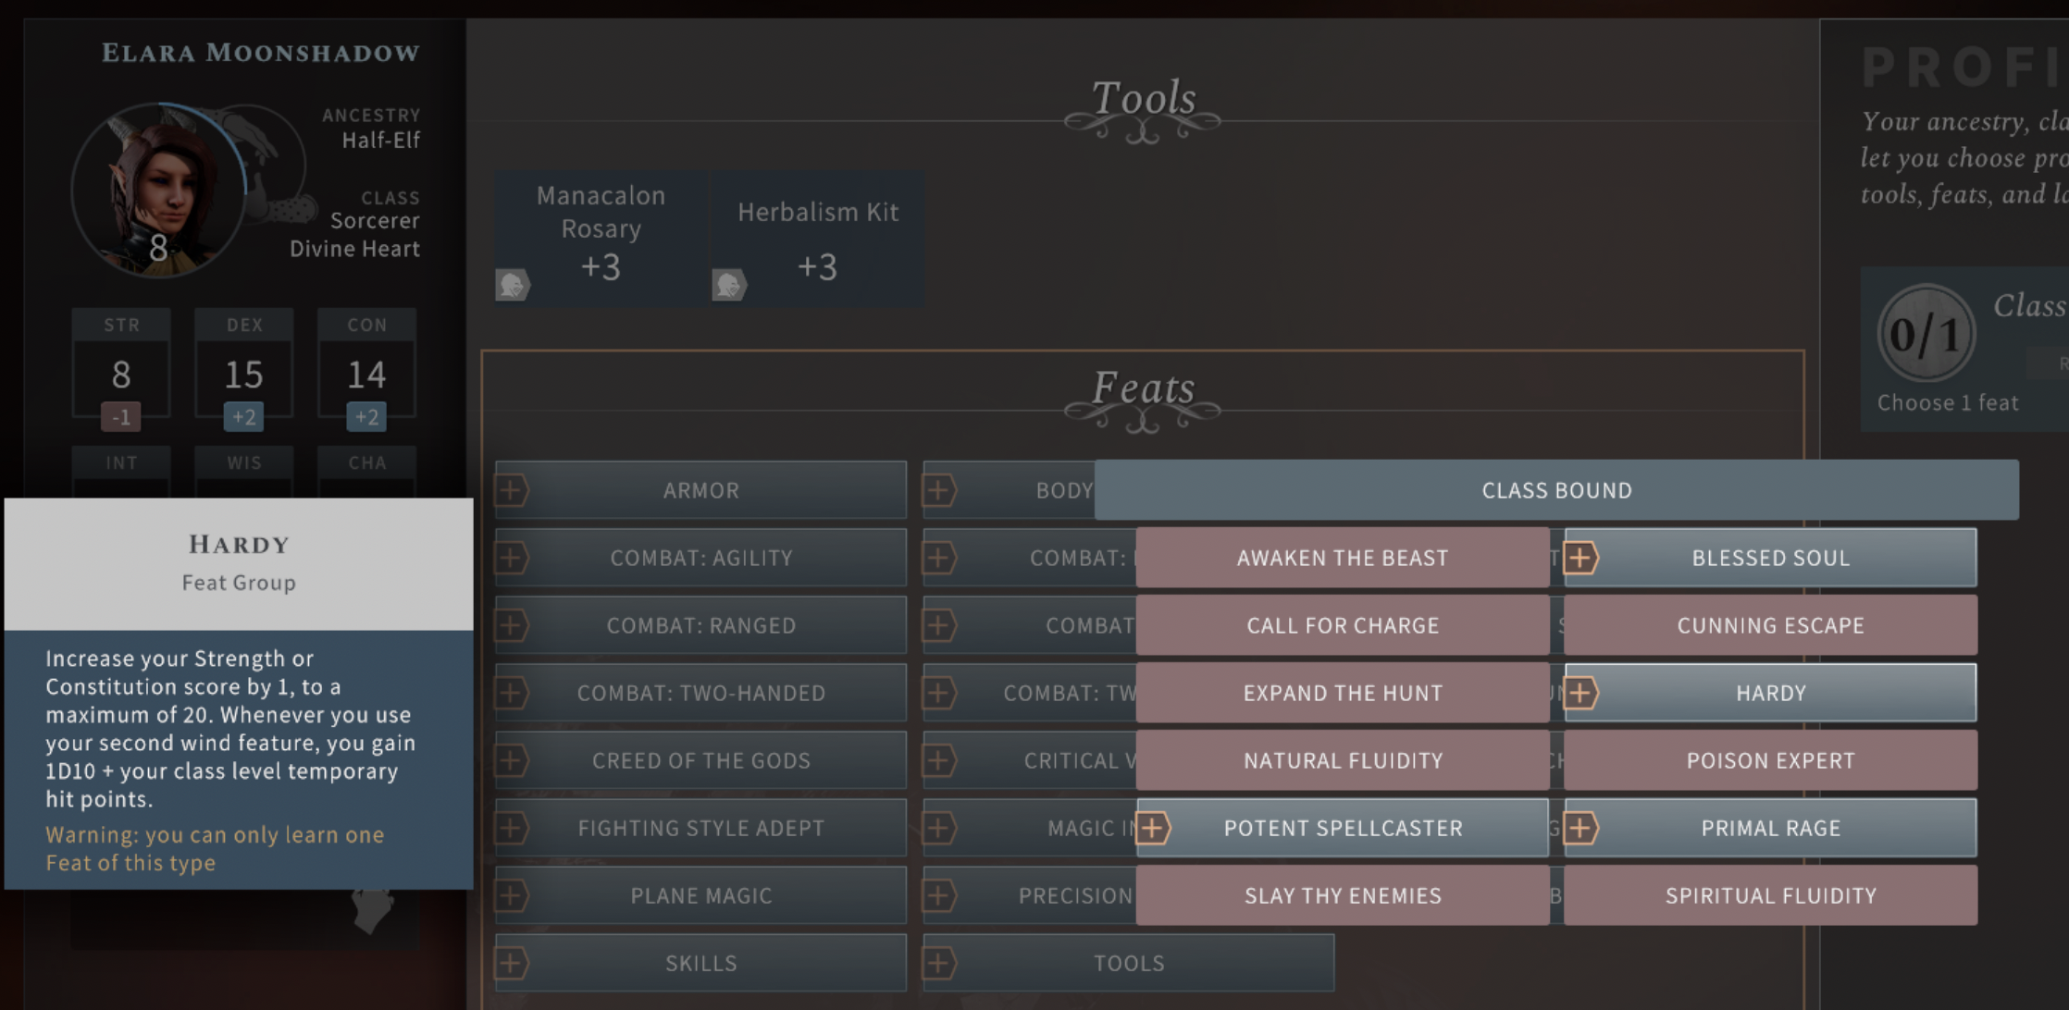The image size is (2069, 1010).
Task: Choose the Awaken the Beast feat
Action: click(x=1342, y=558)
